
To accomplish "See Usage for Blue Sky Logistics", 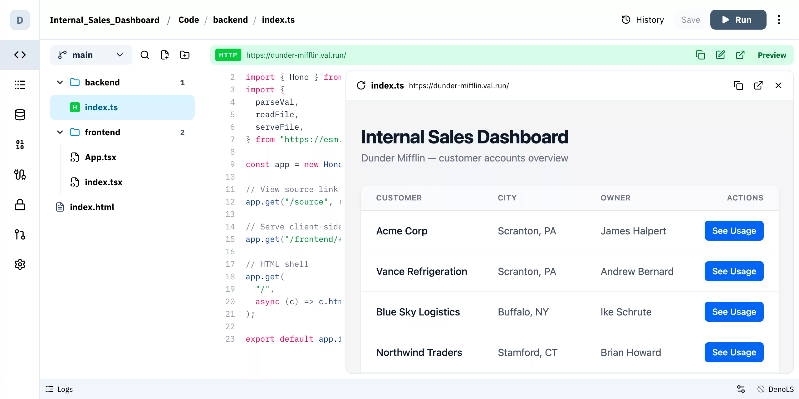I will (x=734, y=312).
